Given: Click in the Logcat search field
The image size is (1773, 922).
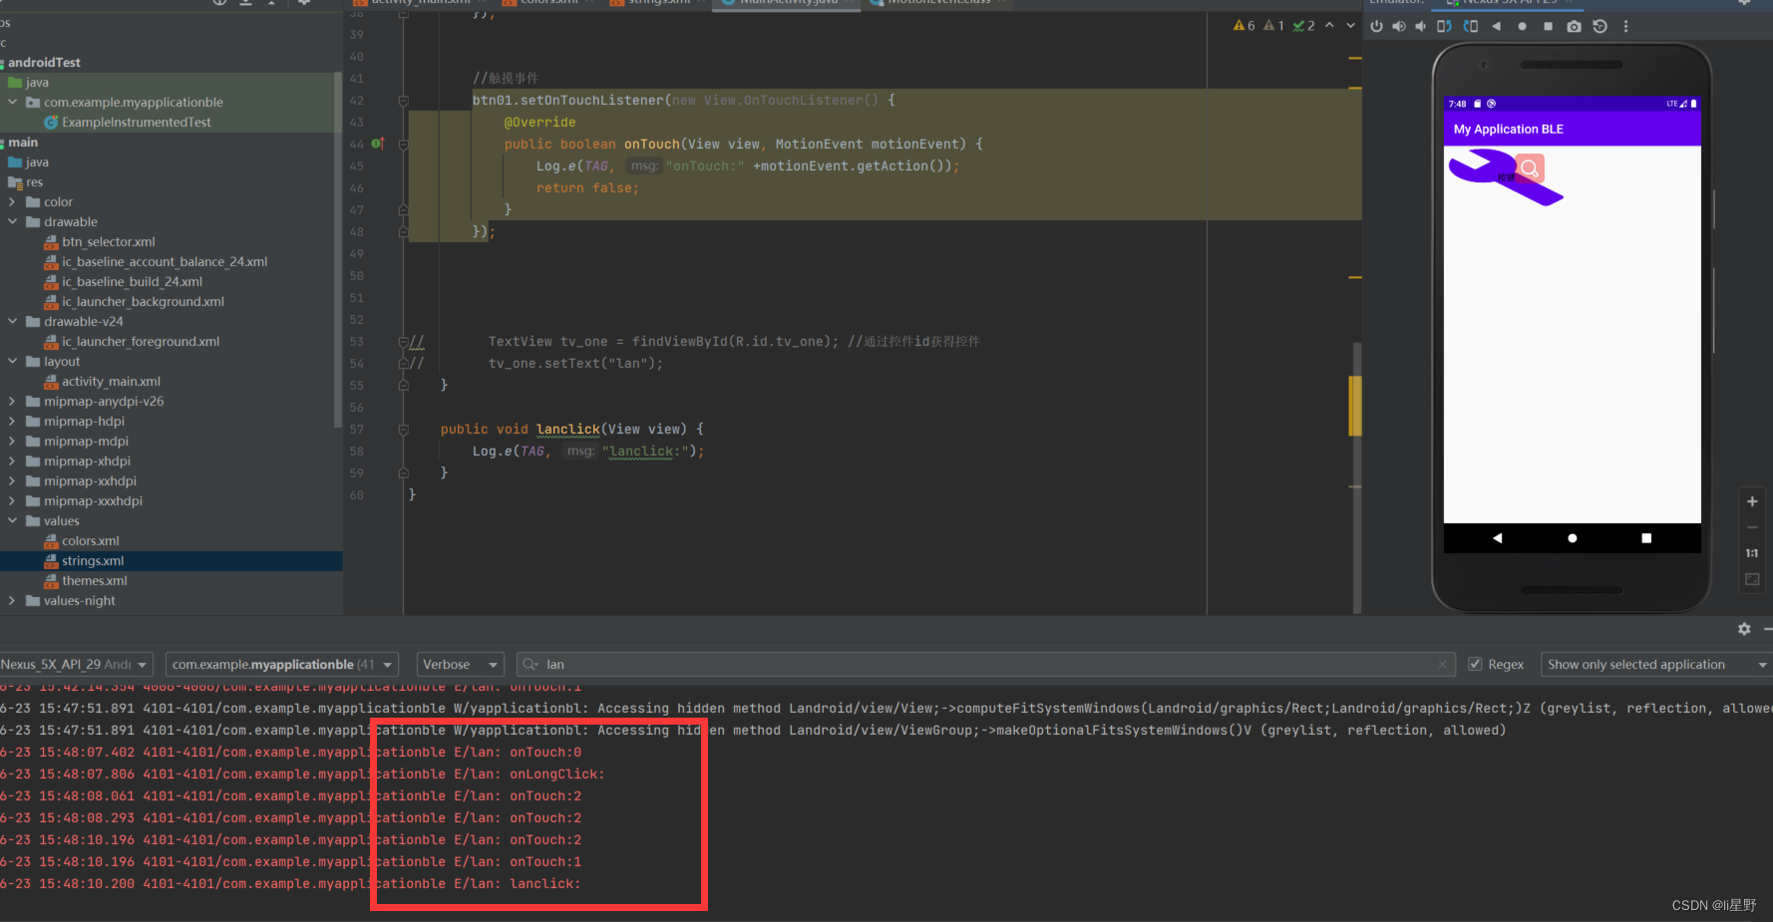Looking at the screenshot, I should tap(987, 664).
